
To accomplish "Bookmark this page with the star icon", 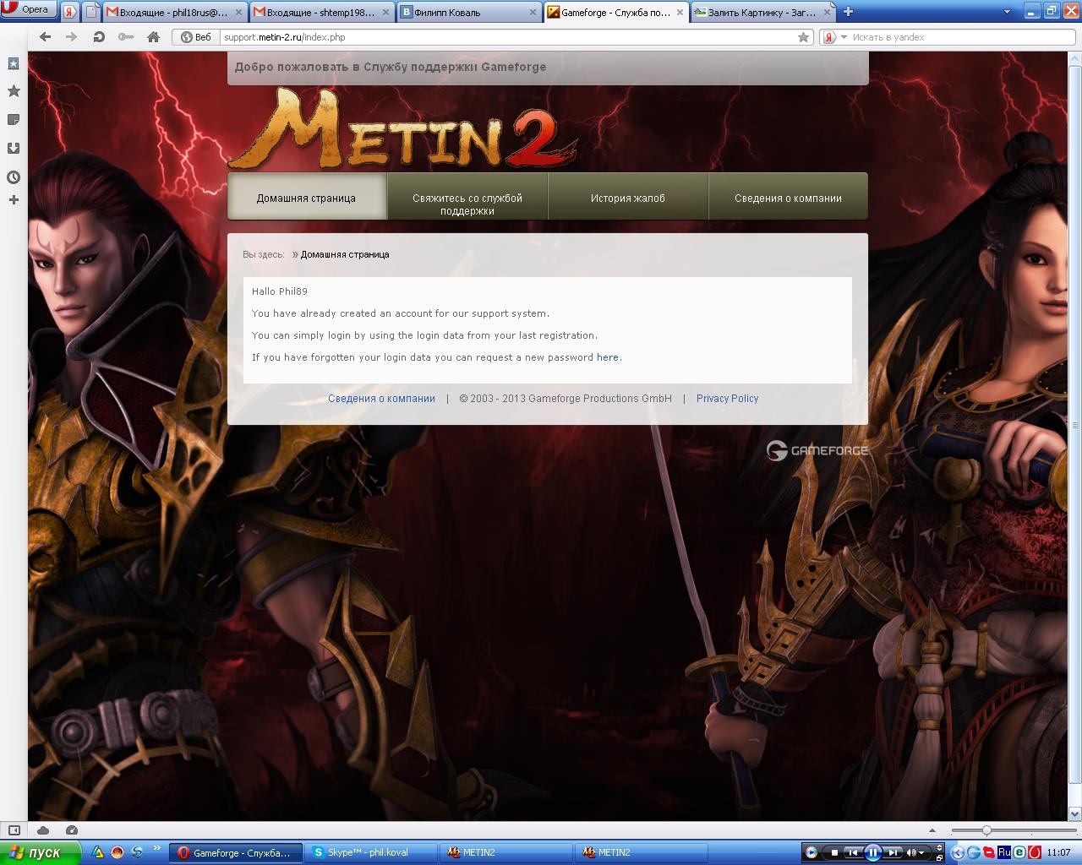I will [804, 37].
